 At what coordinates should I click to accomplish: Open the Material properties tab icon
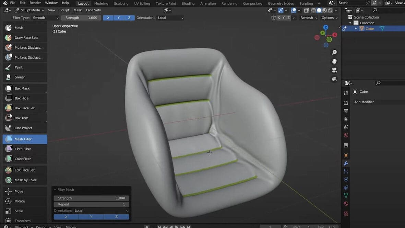pos(346,204)
